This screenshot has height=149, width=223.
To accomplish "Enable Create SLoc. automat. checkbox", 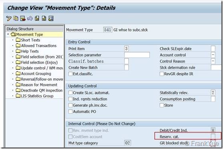I will click(x=70, y=93).
